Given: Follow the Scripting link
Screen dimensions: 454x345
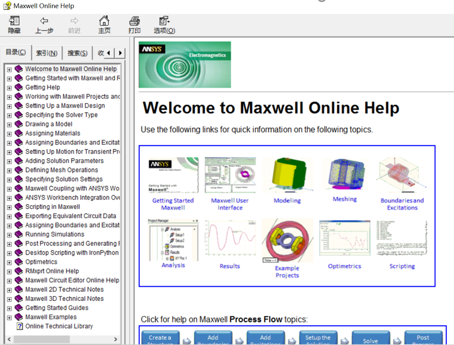Looking at the screenshot, I should (x=402, y=266).
